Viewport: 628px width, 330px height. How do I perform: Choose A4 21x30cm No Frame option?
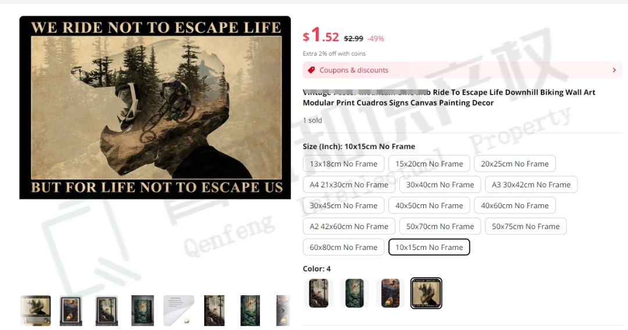(x=349, y=184)
